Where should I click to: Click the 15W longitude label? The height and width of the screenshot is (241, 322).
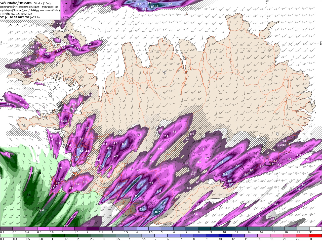pos(266,1)
